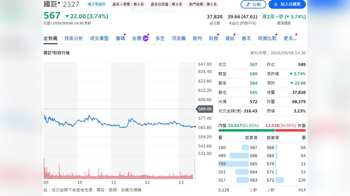Click the 昨收 589 value
The image size is (350, 196).
[302, 65]
